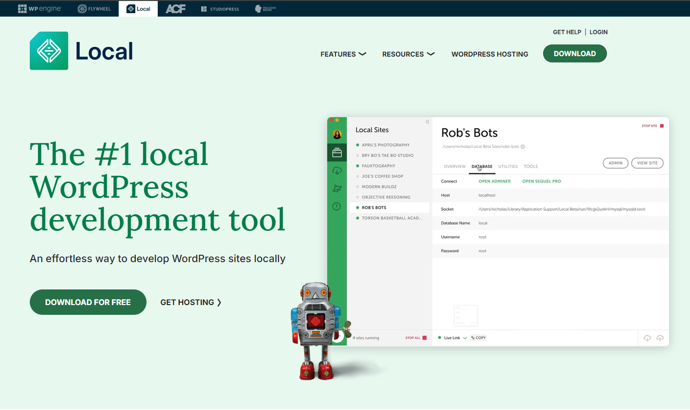This screenshot has height=410, width=690.
Task: Switch to the DATABASE tab
Action: click(482, 166)
